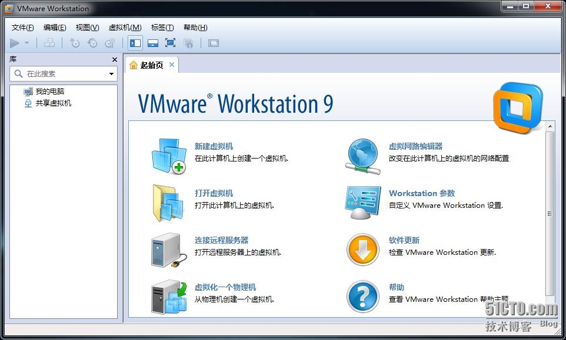Click the remote server computer icon
This screenshot has width=566, height=340.
pos(169,250)
